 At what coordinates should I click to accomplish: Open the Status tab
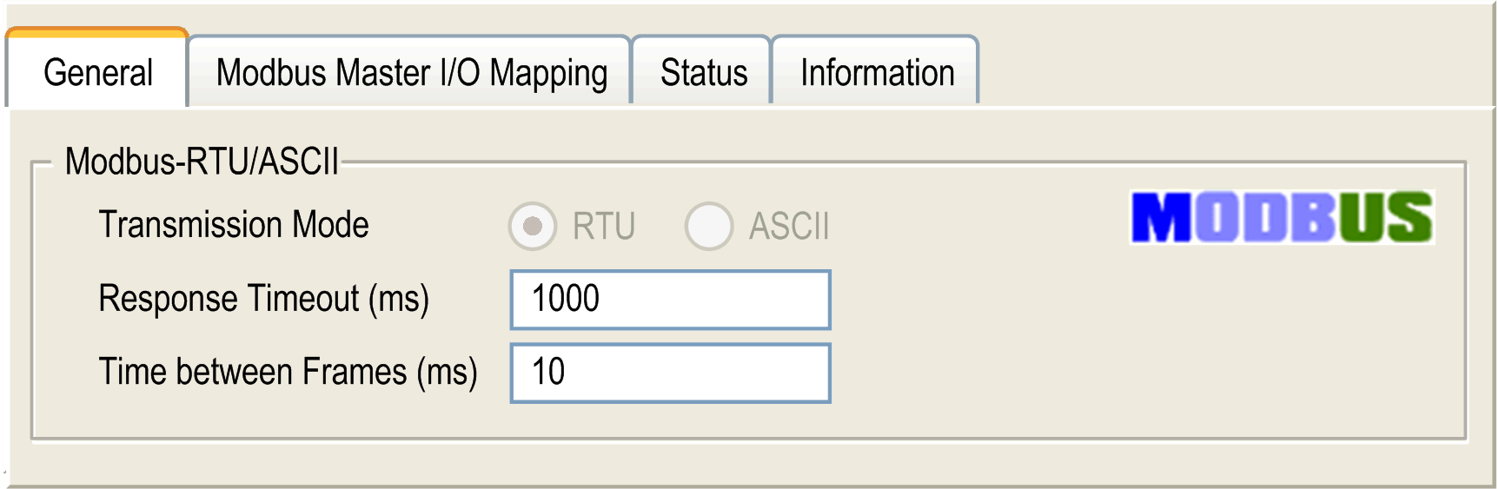[703, 73]
